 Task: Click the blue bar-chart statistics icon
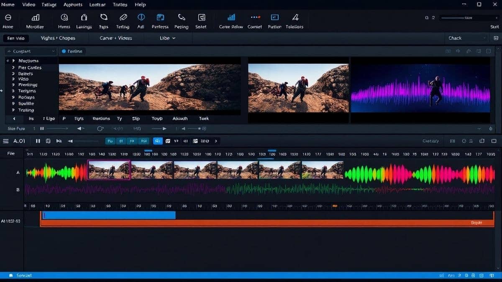[x=231, y=18]
